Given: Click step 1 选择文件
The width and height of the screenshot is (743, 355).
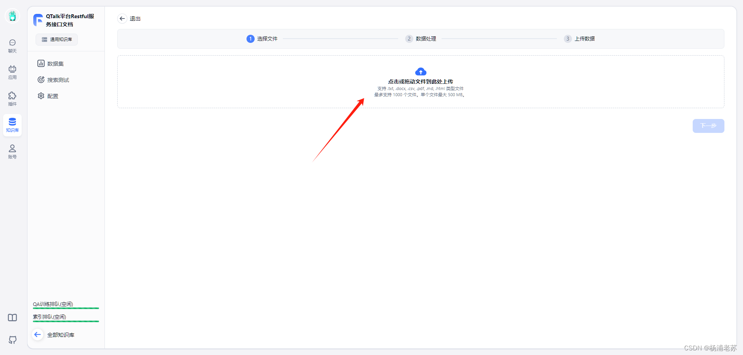Looking at the screenshot, I should click(262, 39).
